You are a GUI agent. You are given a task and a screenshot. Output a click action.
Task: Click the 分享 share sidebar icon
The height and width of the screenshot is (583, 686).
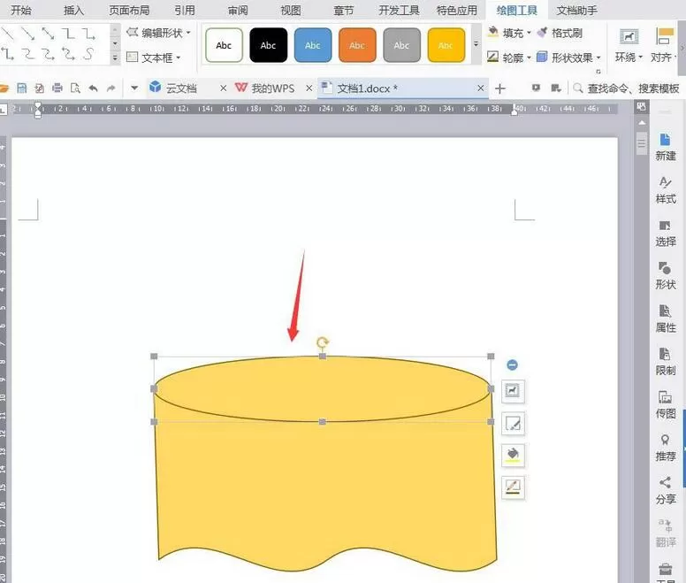coord(665,490)
